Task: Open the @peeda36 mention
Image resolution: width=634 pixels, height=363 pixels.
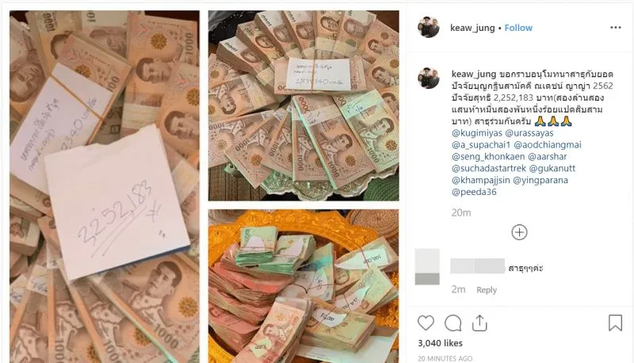Action: [x=474, y=192]
